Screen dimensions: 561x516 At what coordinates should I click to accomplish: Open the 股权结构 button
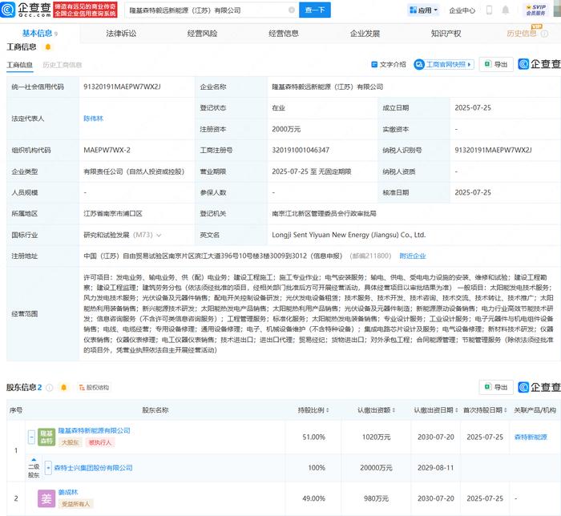tap(94, 387)
